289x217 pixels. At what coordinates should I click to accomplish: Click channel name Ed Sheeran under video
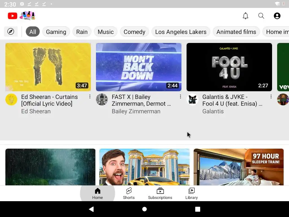tap(36, 111)
